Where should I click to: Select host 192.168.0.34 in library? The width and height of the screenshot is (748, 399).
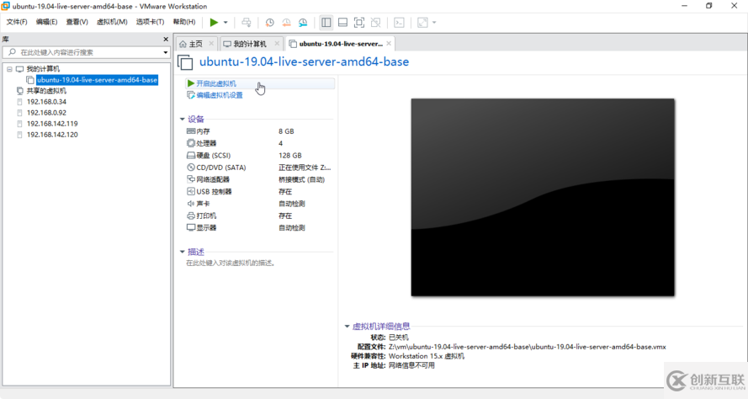46,102
